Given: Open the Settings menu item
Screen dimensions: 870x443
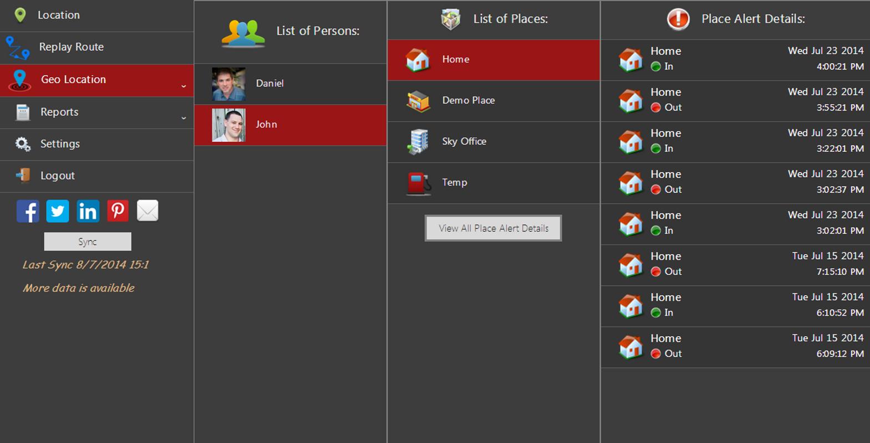Looking at the screenshot, I should [x=96, y=145].
